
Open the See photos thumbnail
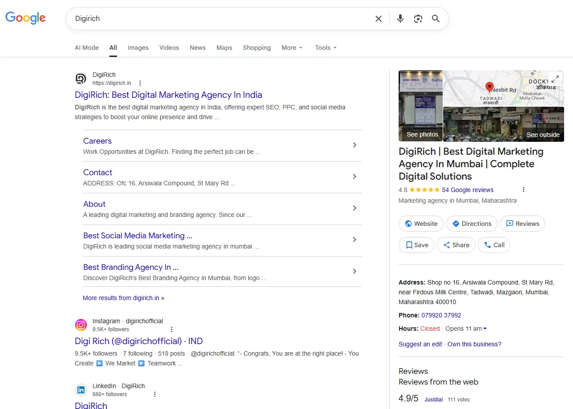point(420,106)
